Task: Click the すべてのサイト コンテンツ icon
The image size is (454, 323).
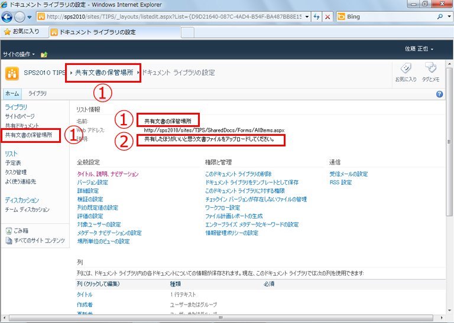Action: 9,240
